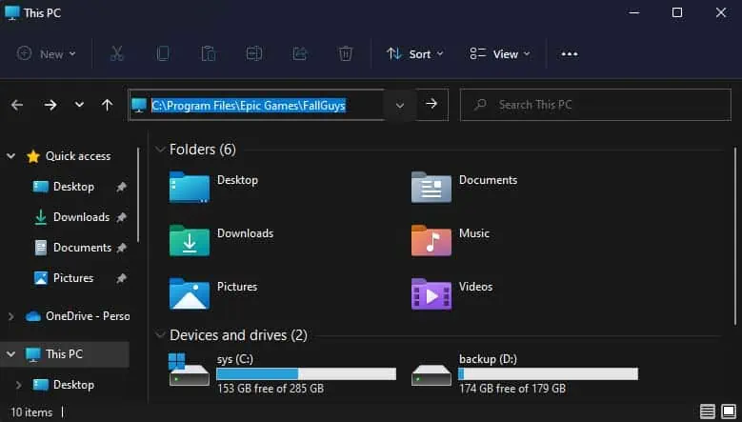
Task: Select This PC in navigation pane
Action: [64, 353]
